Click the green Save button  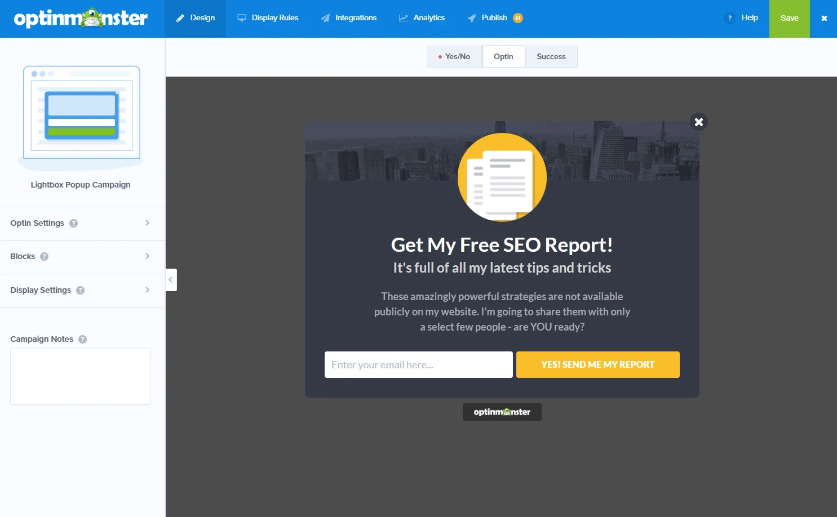pyautogui.click(x=789, y=19)
